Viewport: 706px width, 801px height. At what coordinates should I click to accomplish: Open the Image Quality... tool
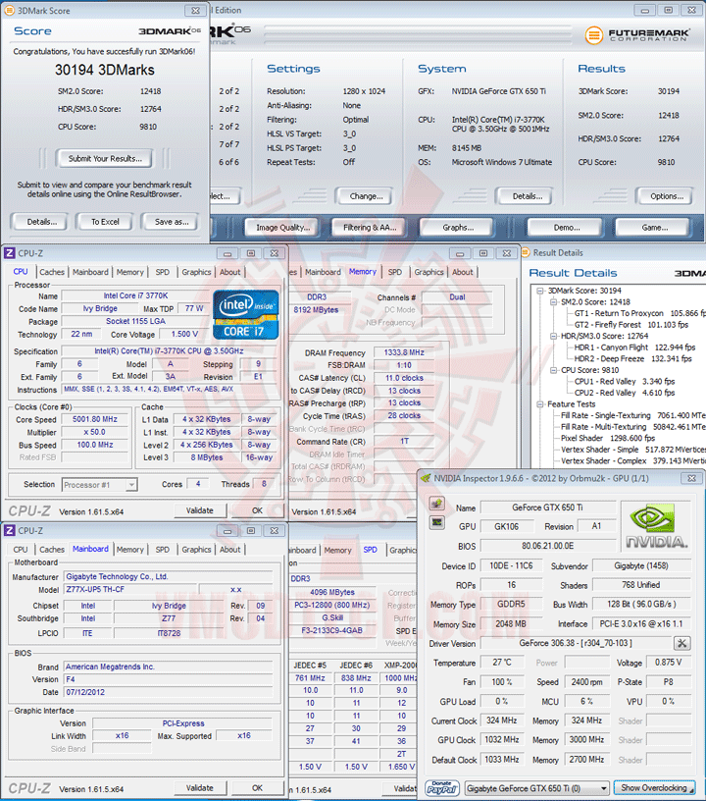282,228
